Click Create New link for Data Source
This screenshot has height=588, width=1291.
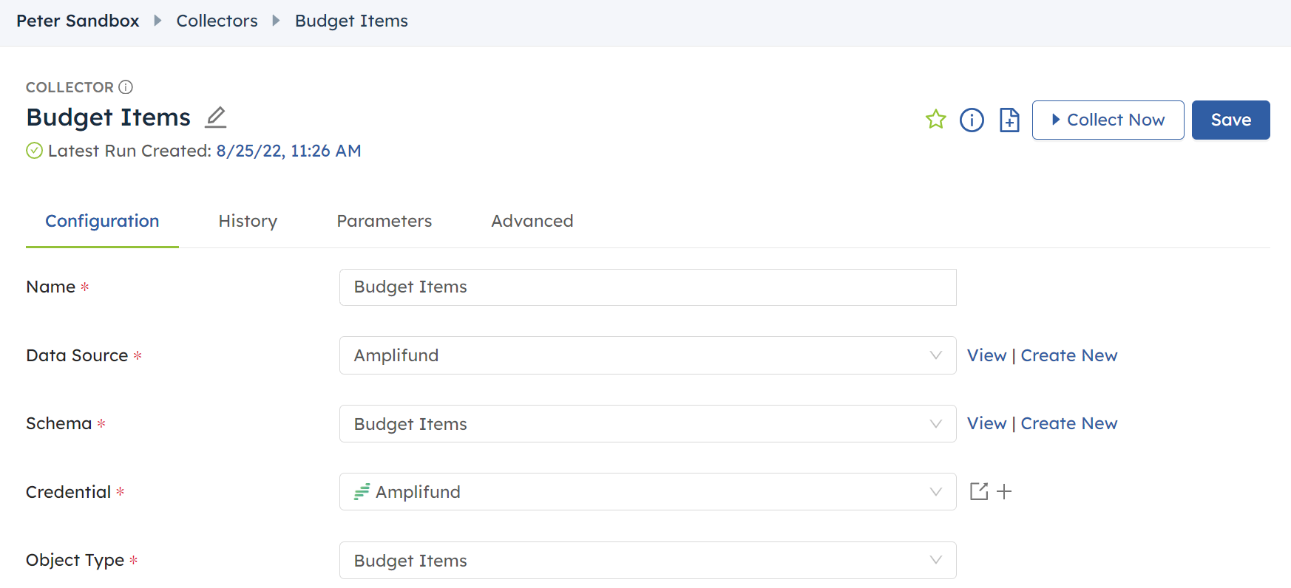[x=1068, y=356]
